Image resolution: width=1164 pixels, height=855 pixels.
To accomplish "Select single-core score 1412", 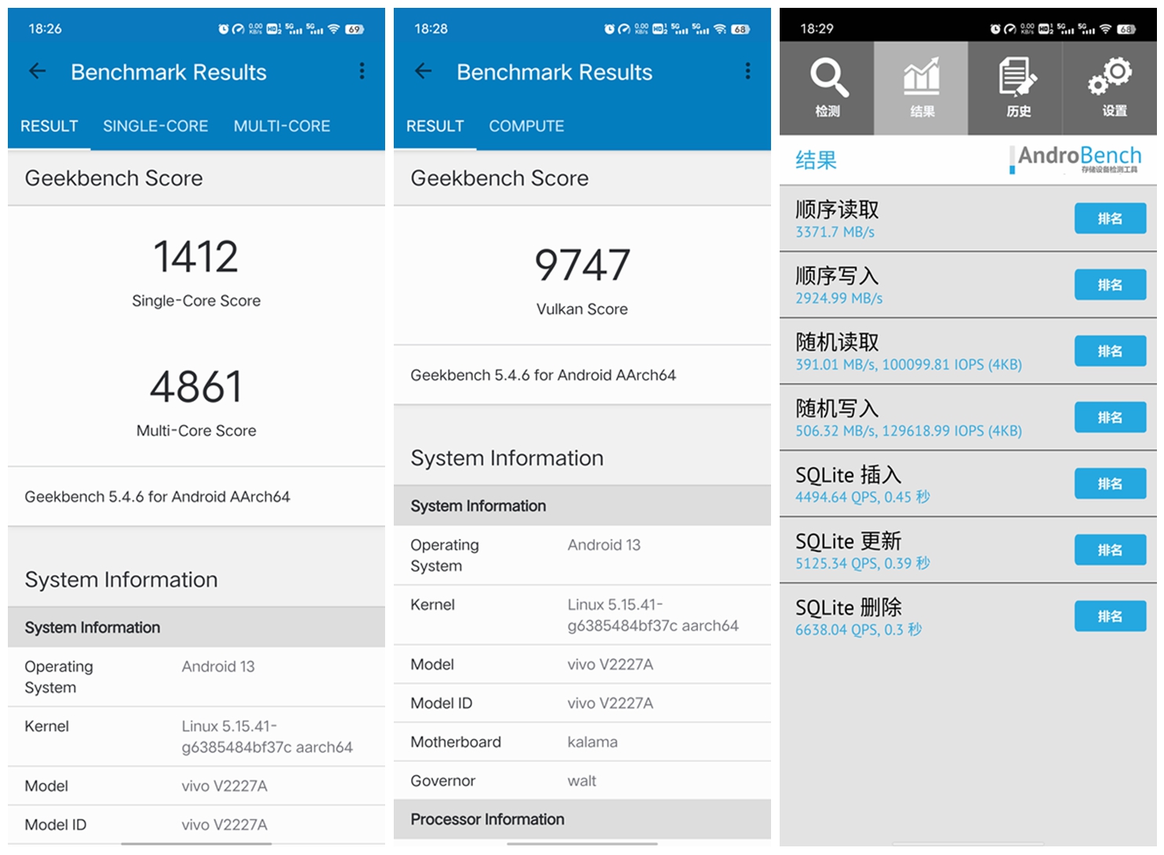I will click(x=196, y=256).
